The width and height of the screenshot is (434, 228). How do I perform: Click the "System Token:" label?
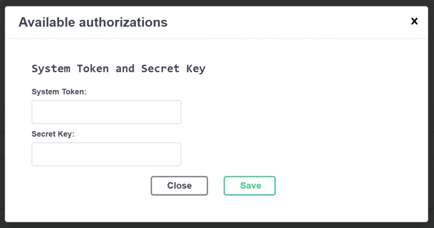[59, 91]
